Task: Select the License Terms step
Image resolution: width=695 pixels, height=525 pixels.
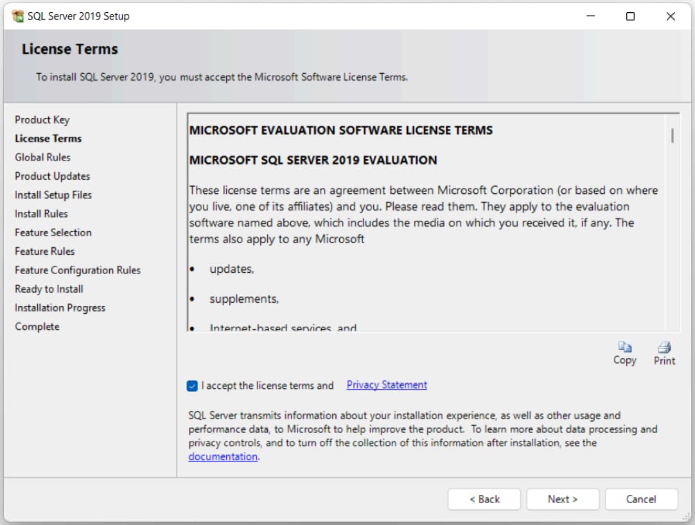Action: 48,139
